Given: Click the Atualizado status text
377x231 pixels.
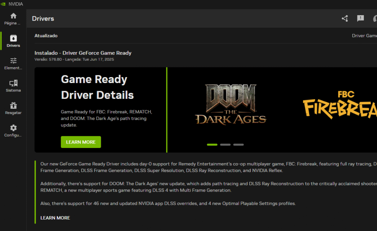Looking at the screenshot, I should (46, 36).
